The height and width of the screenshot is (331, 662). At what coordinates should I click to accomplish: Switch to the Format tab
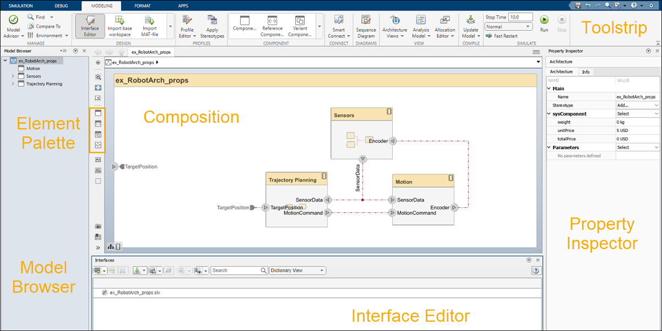pos(143,5)
